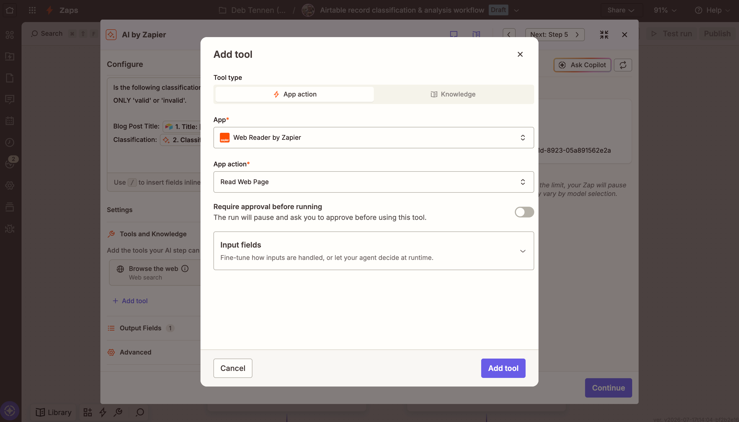The height and width of the screenshot is (422, 739).
Task: Click the add-step grid icon in bottom toolbar
Action: [x=88, y=412]
